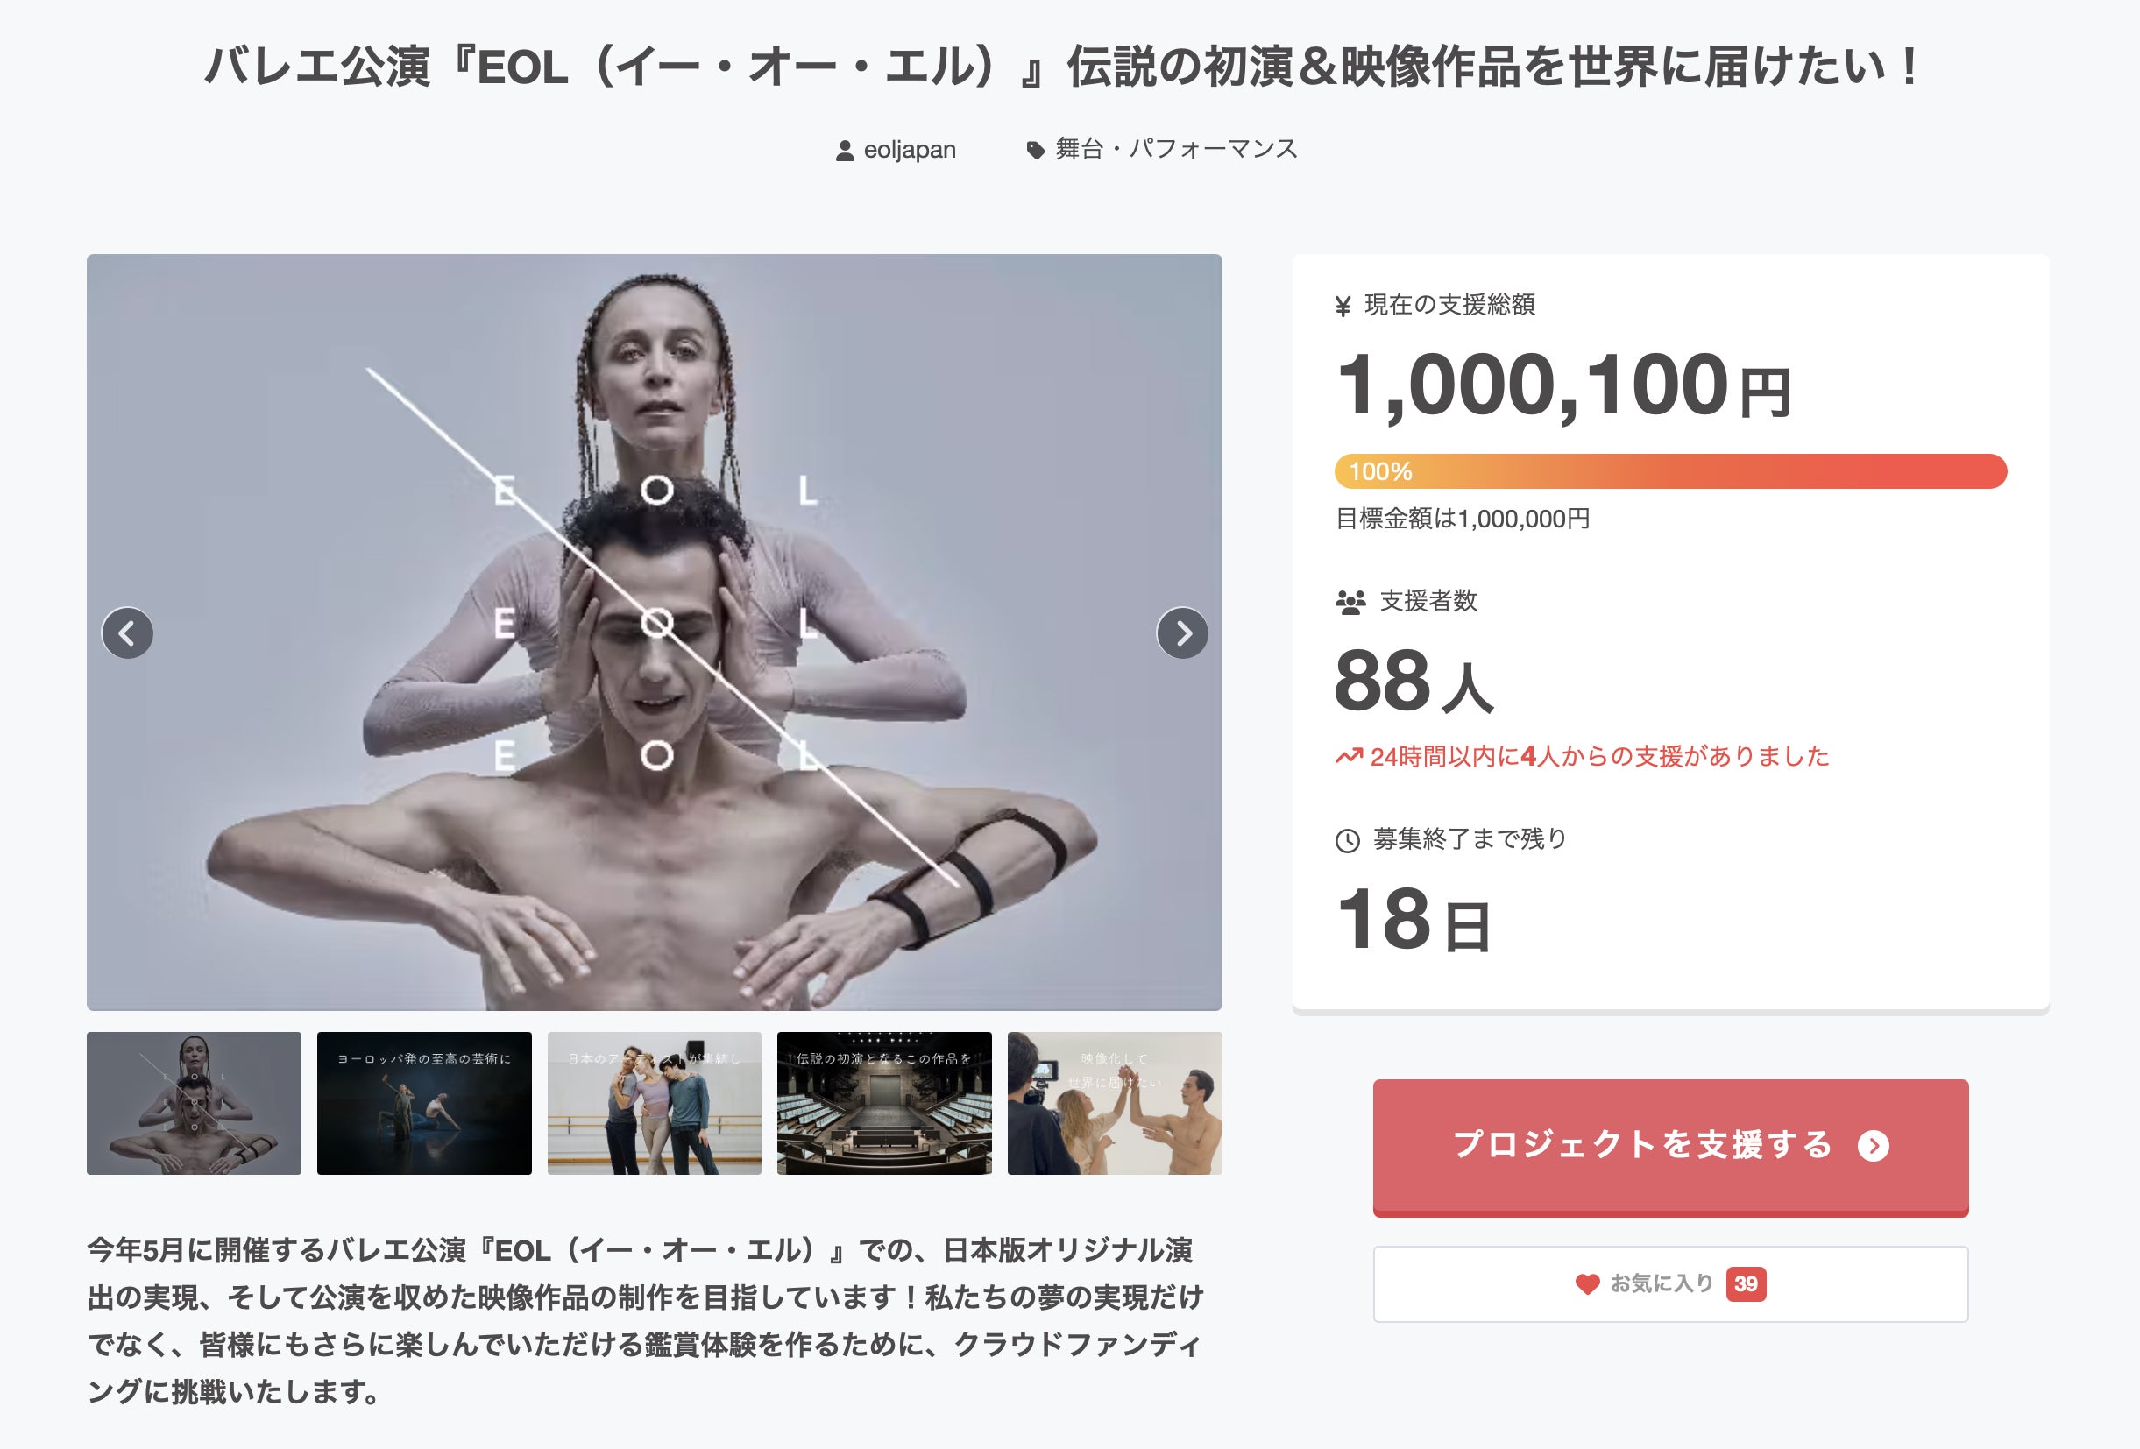Click the tag icon beside 舞台・パフォーマンス
This screenshot has height=1449, width=2140.
pos(1036,150)
